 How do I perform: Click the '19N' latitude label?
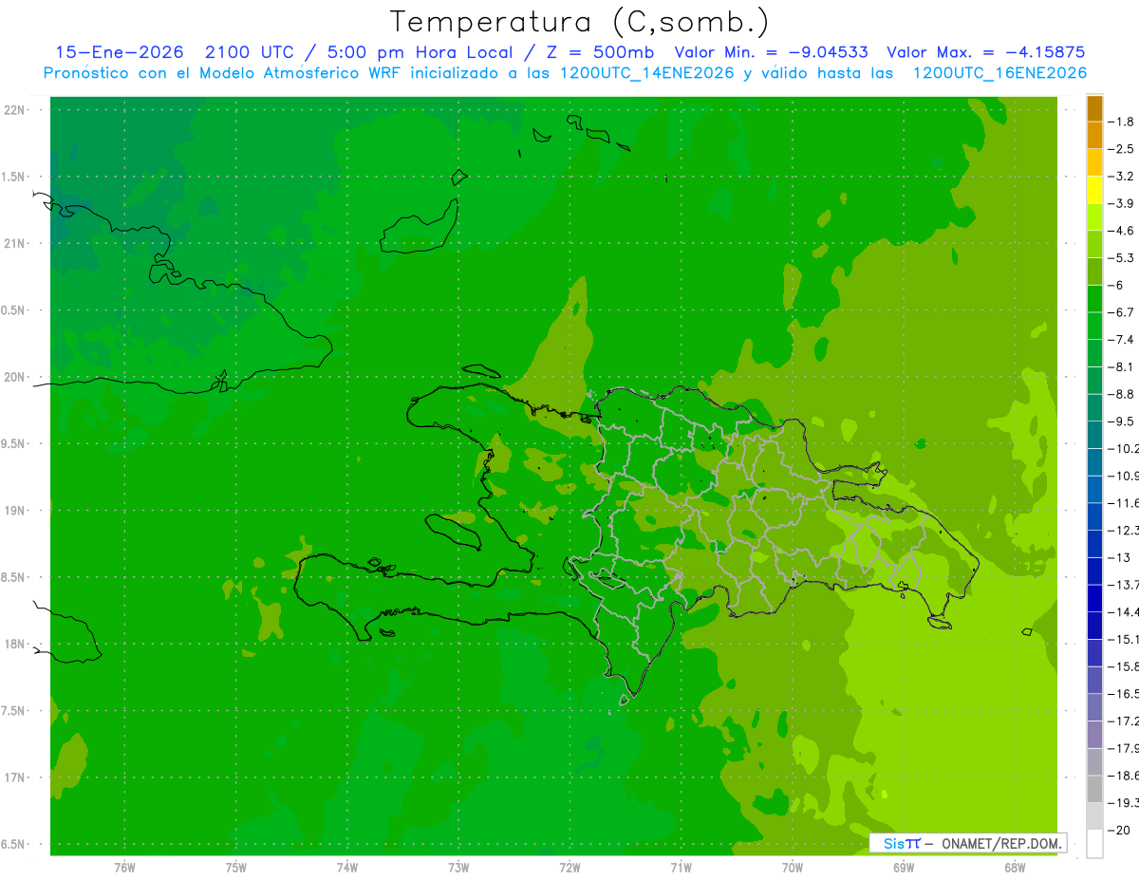tap(14, 511)
